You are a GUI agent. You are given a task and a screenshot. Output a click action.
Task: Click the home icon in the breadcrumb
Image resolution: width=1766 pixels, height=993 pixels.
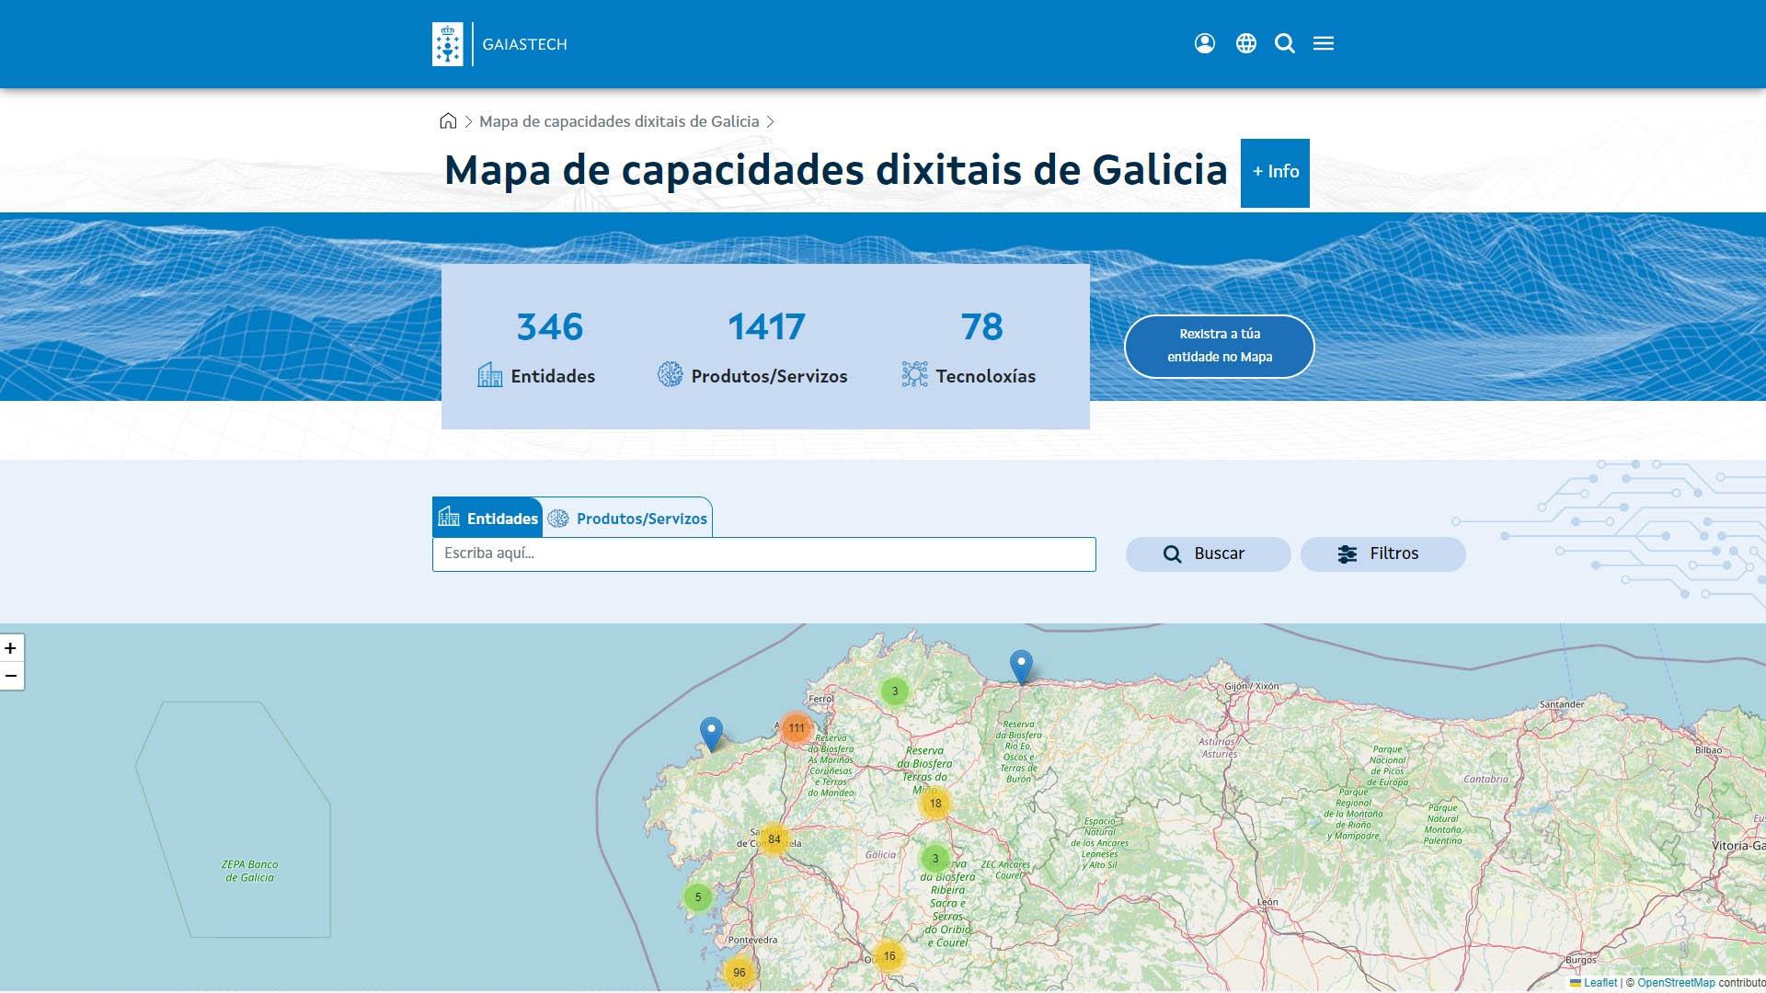(x=448, y=120)
